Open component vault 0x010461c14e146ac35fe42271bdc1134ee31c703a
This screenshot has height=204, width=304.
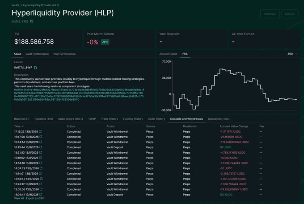(x=46, y=90)
